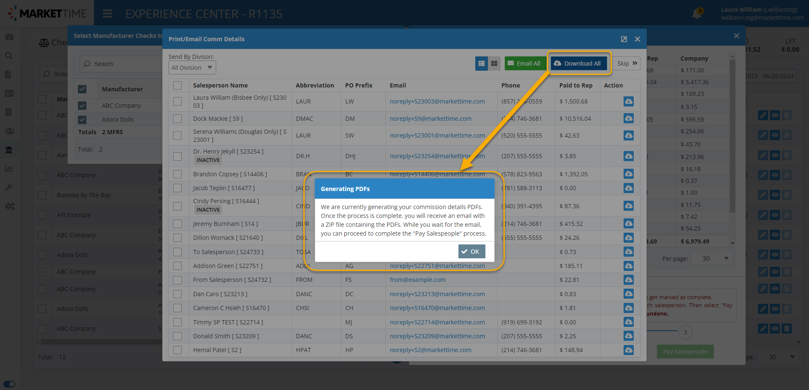Screen dimensions: 809x390
Task: Switch to grid view icon
Action: (494, 64)
